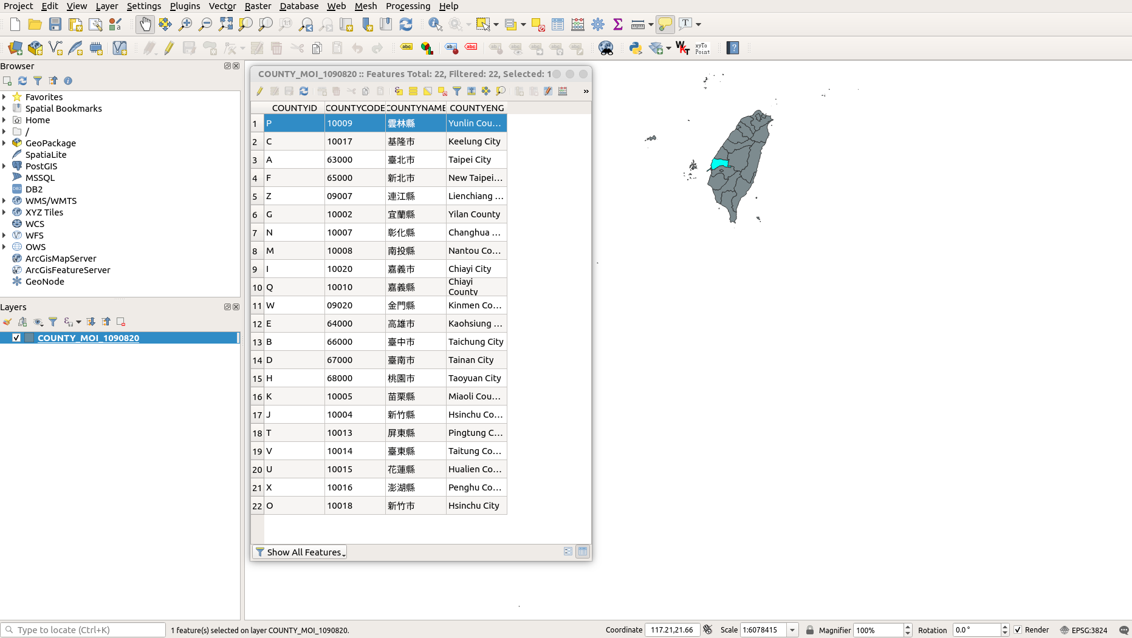Zoom map to selected rows icon
The width and height of the screenshot is (1132, 638).
click(x=501, y=91)
